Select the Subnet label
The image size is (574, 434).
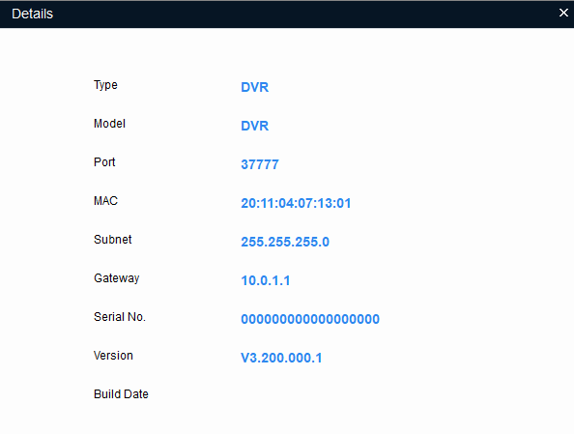113,240
